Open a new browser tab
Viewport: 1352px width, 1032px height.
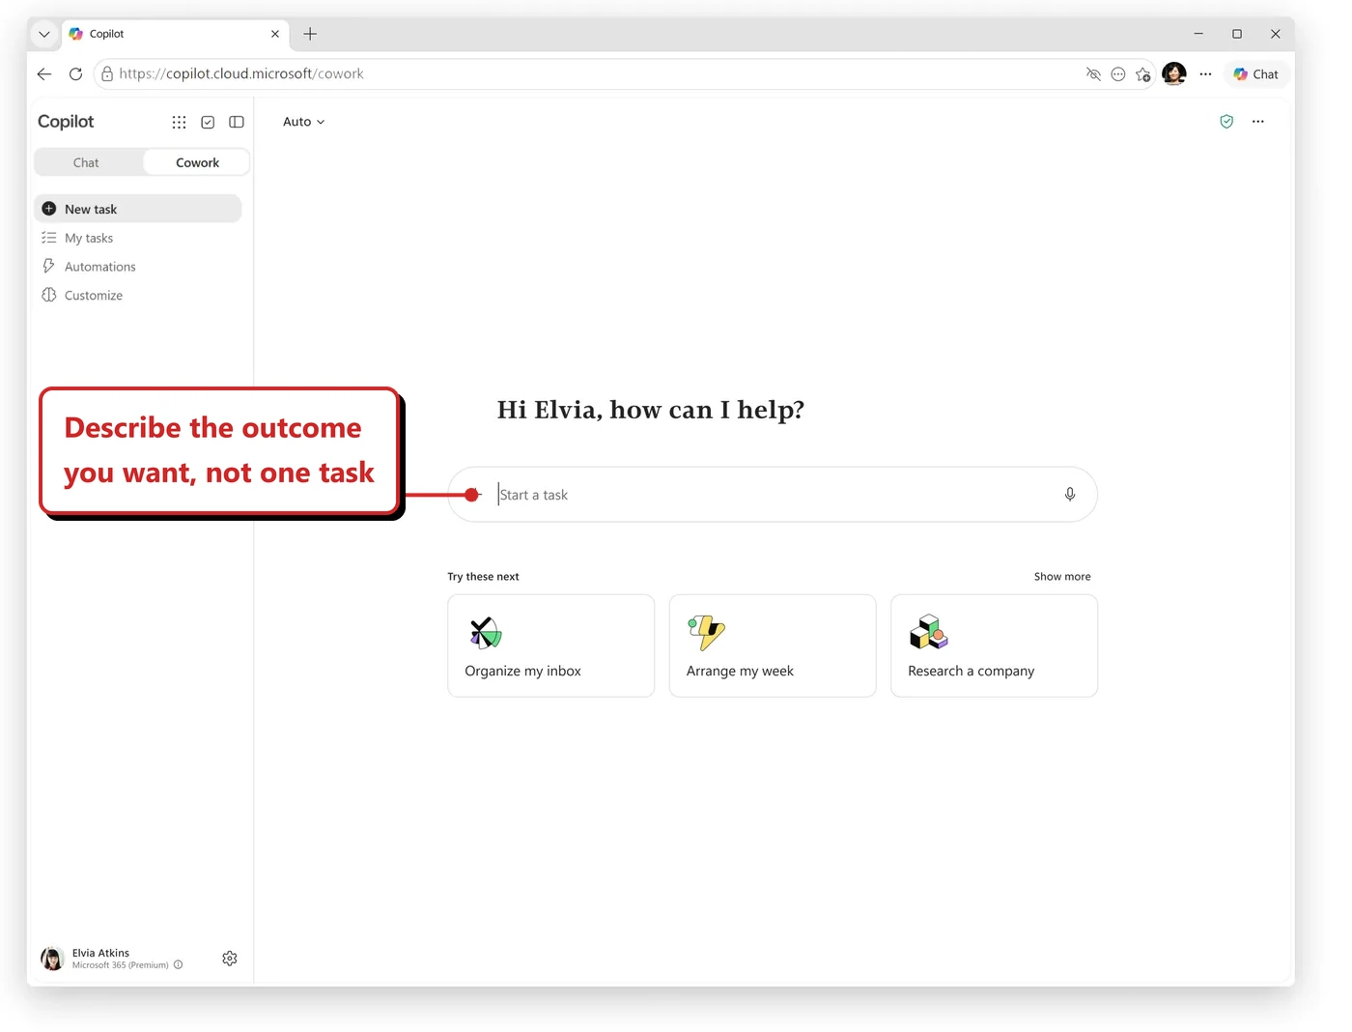pyautogui.click(x=310, y=34)
